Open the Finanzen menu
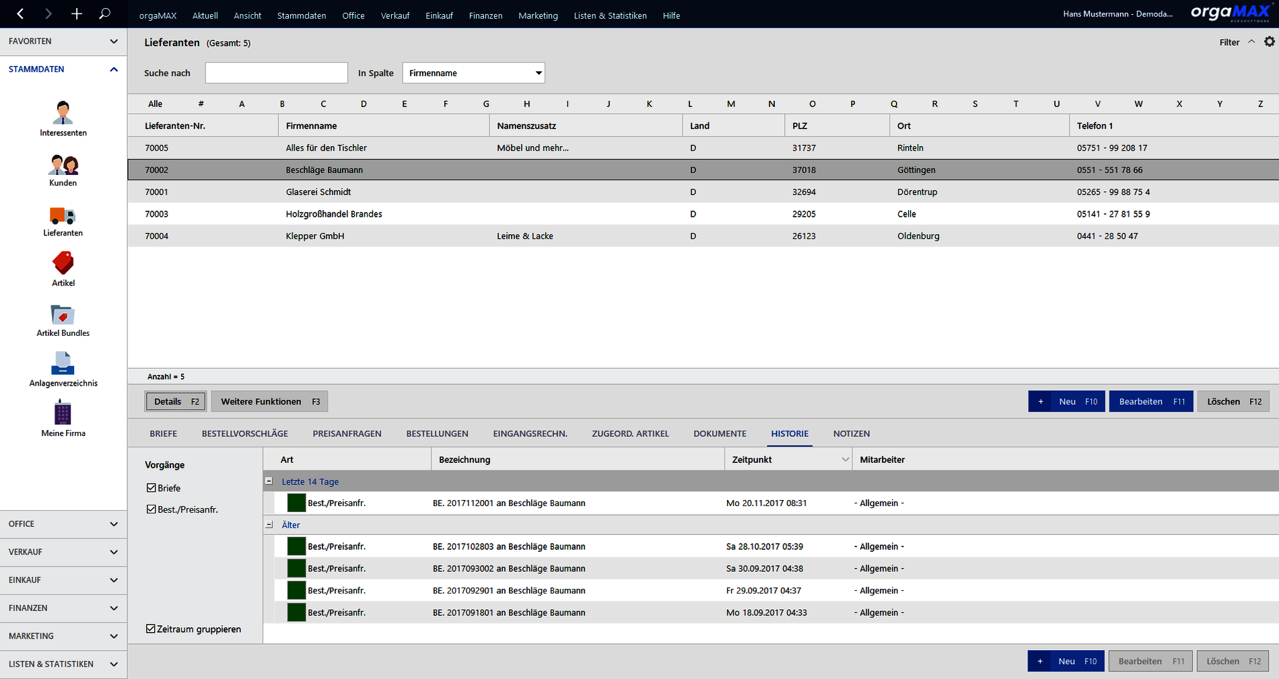 point(485,15)
